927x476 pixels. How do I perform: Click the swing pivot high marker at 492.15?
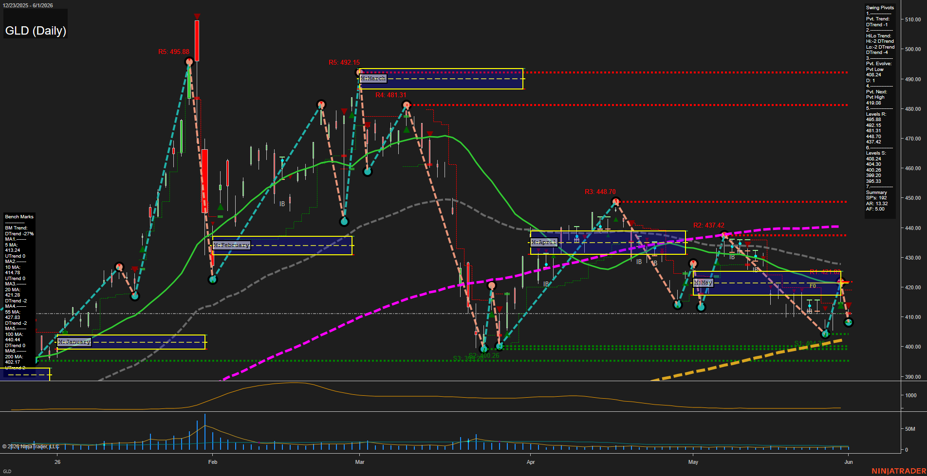point(360,72)
